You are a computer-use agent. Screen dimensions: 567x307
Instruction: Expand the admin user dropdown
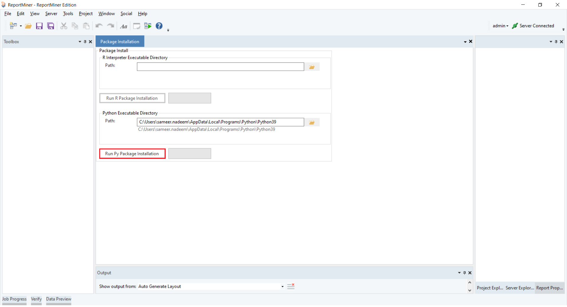pyautogui.click(x=501, y=26)
